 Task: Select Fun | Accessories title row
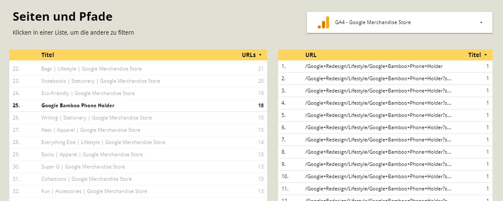[94, 191]
